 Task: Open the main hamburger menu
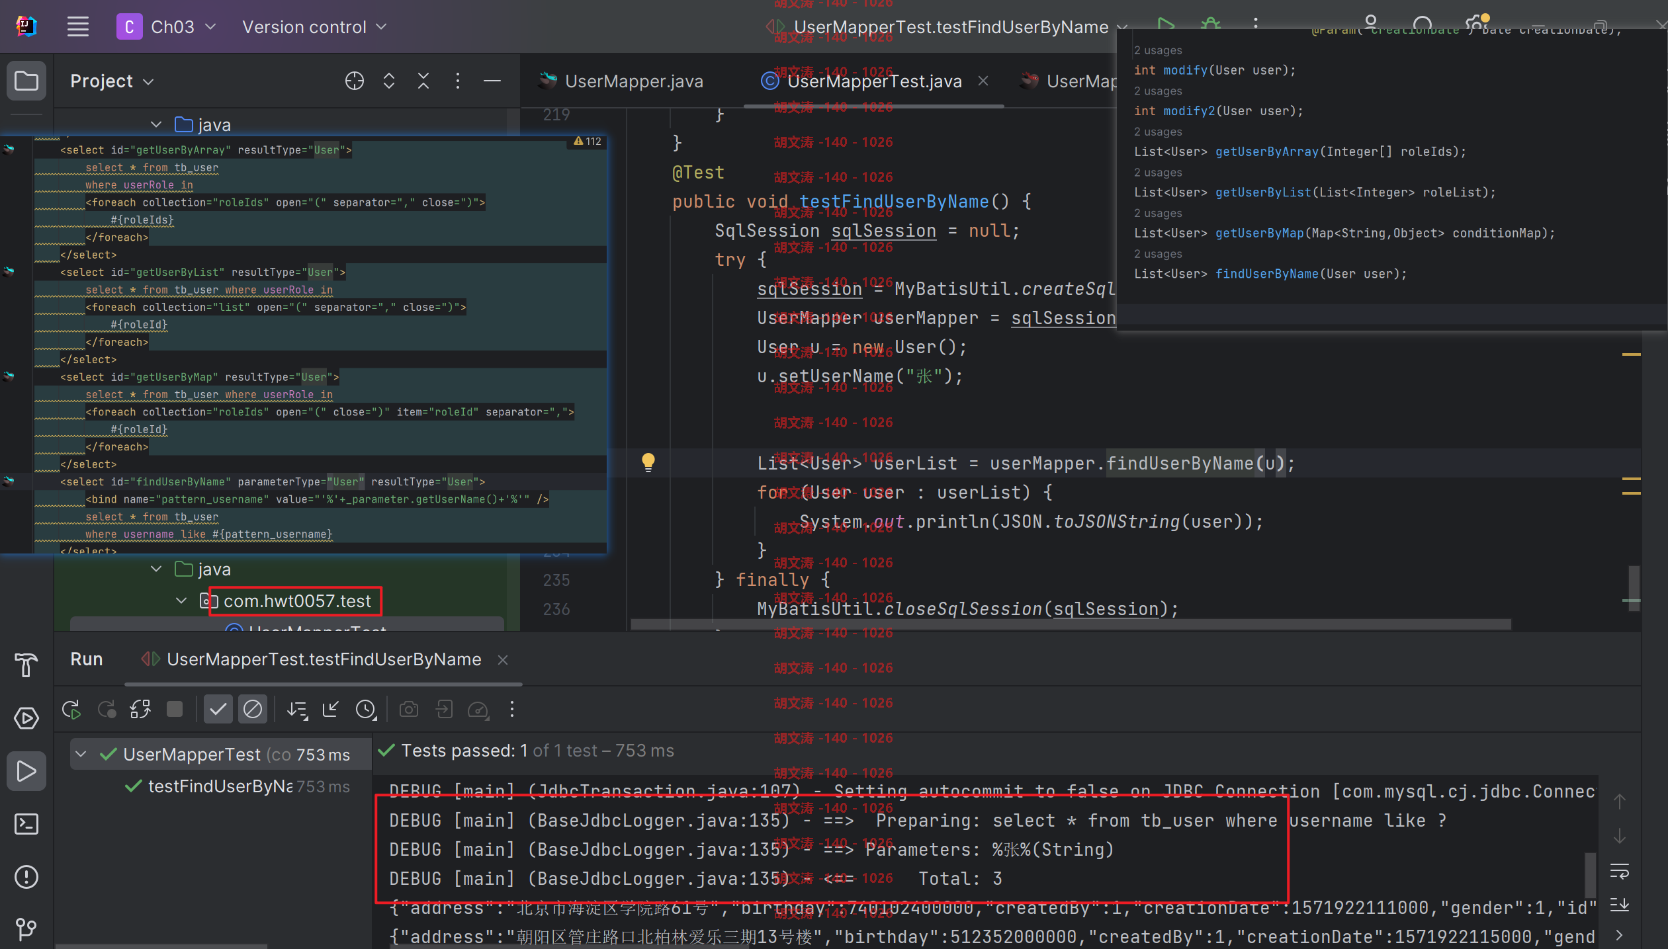coord(78,27)
